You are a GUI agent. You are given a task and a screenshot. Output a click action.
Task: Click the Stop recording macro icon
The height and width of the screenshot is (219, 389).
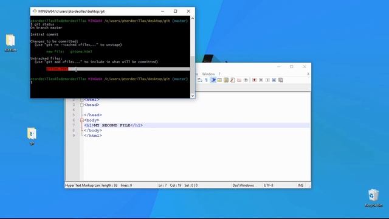[x=261, y=80]
